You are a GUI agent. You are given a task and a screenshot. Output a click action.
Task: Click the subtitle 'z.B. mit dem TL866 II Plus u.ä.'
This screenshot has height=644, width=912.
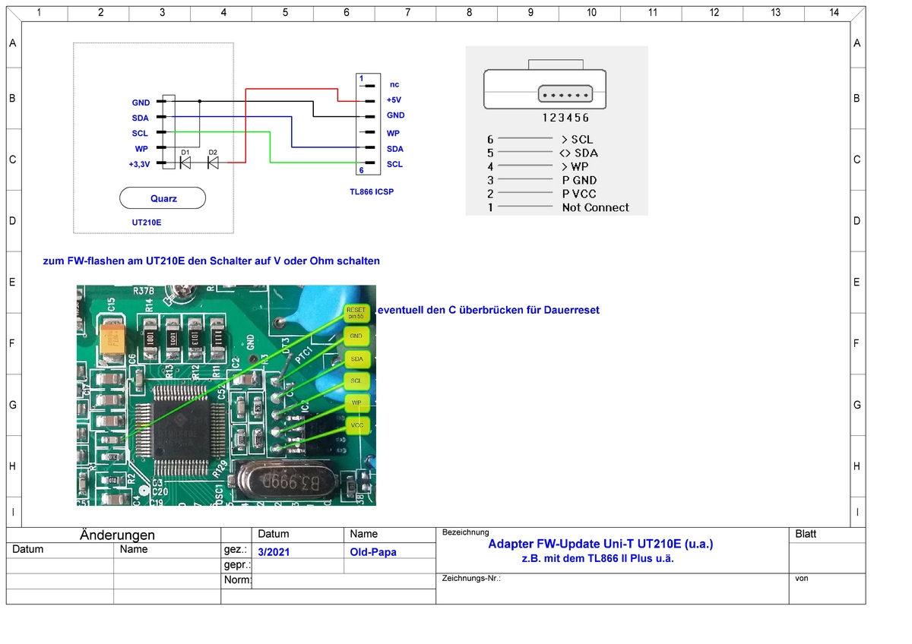[597, 558]
